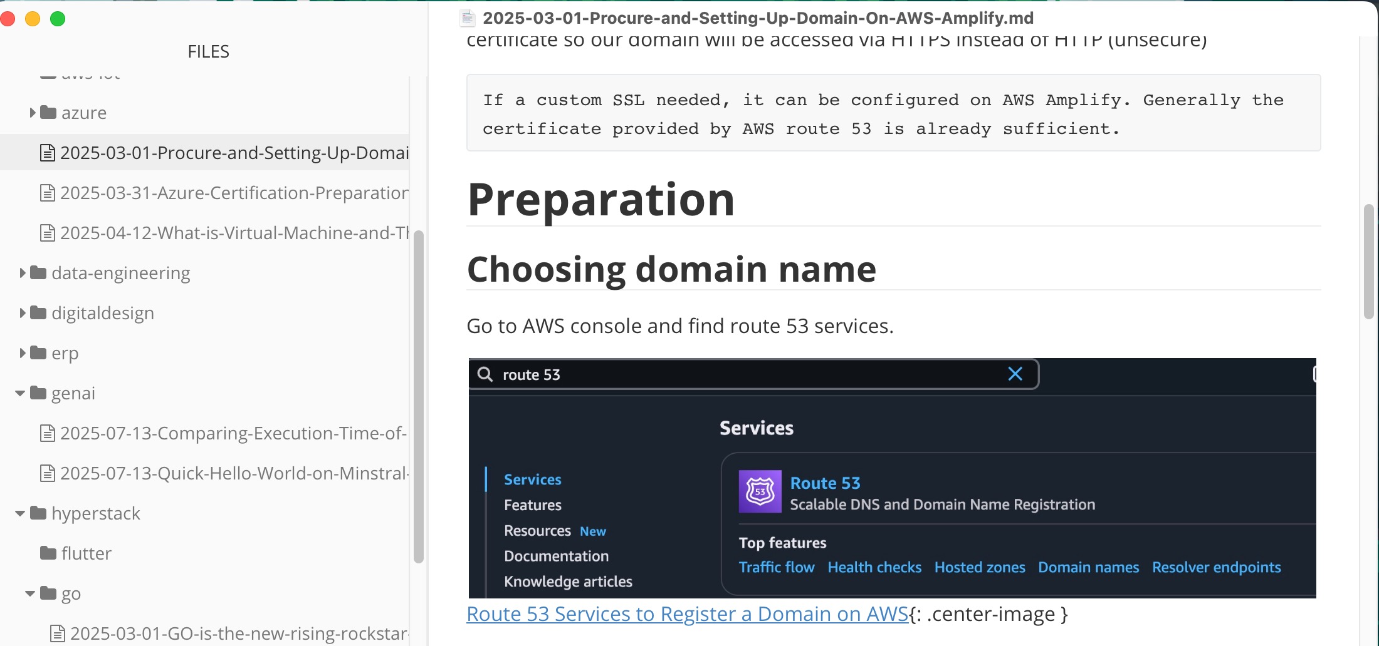Screen dimensions: 1379x646
Task: Click the document preview vertical scrollbar
Action: coord(1369,262)
